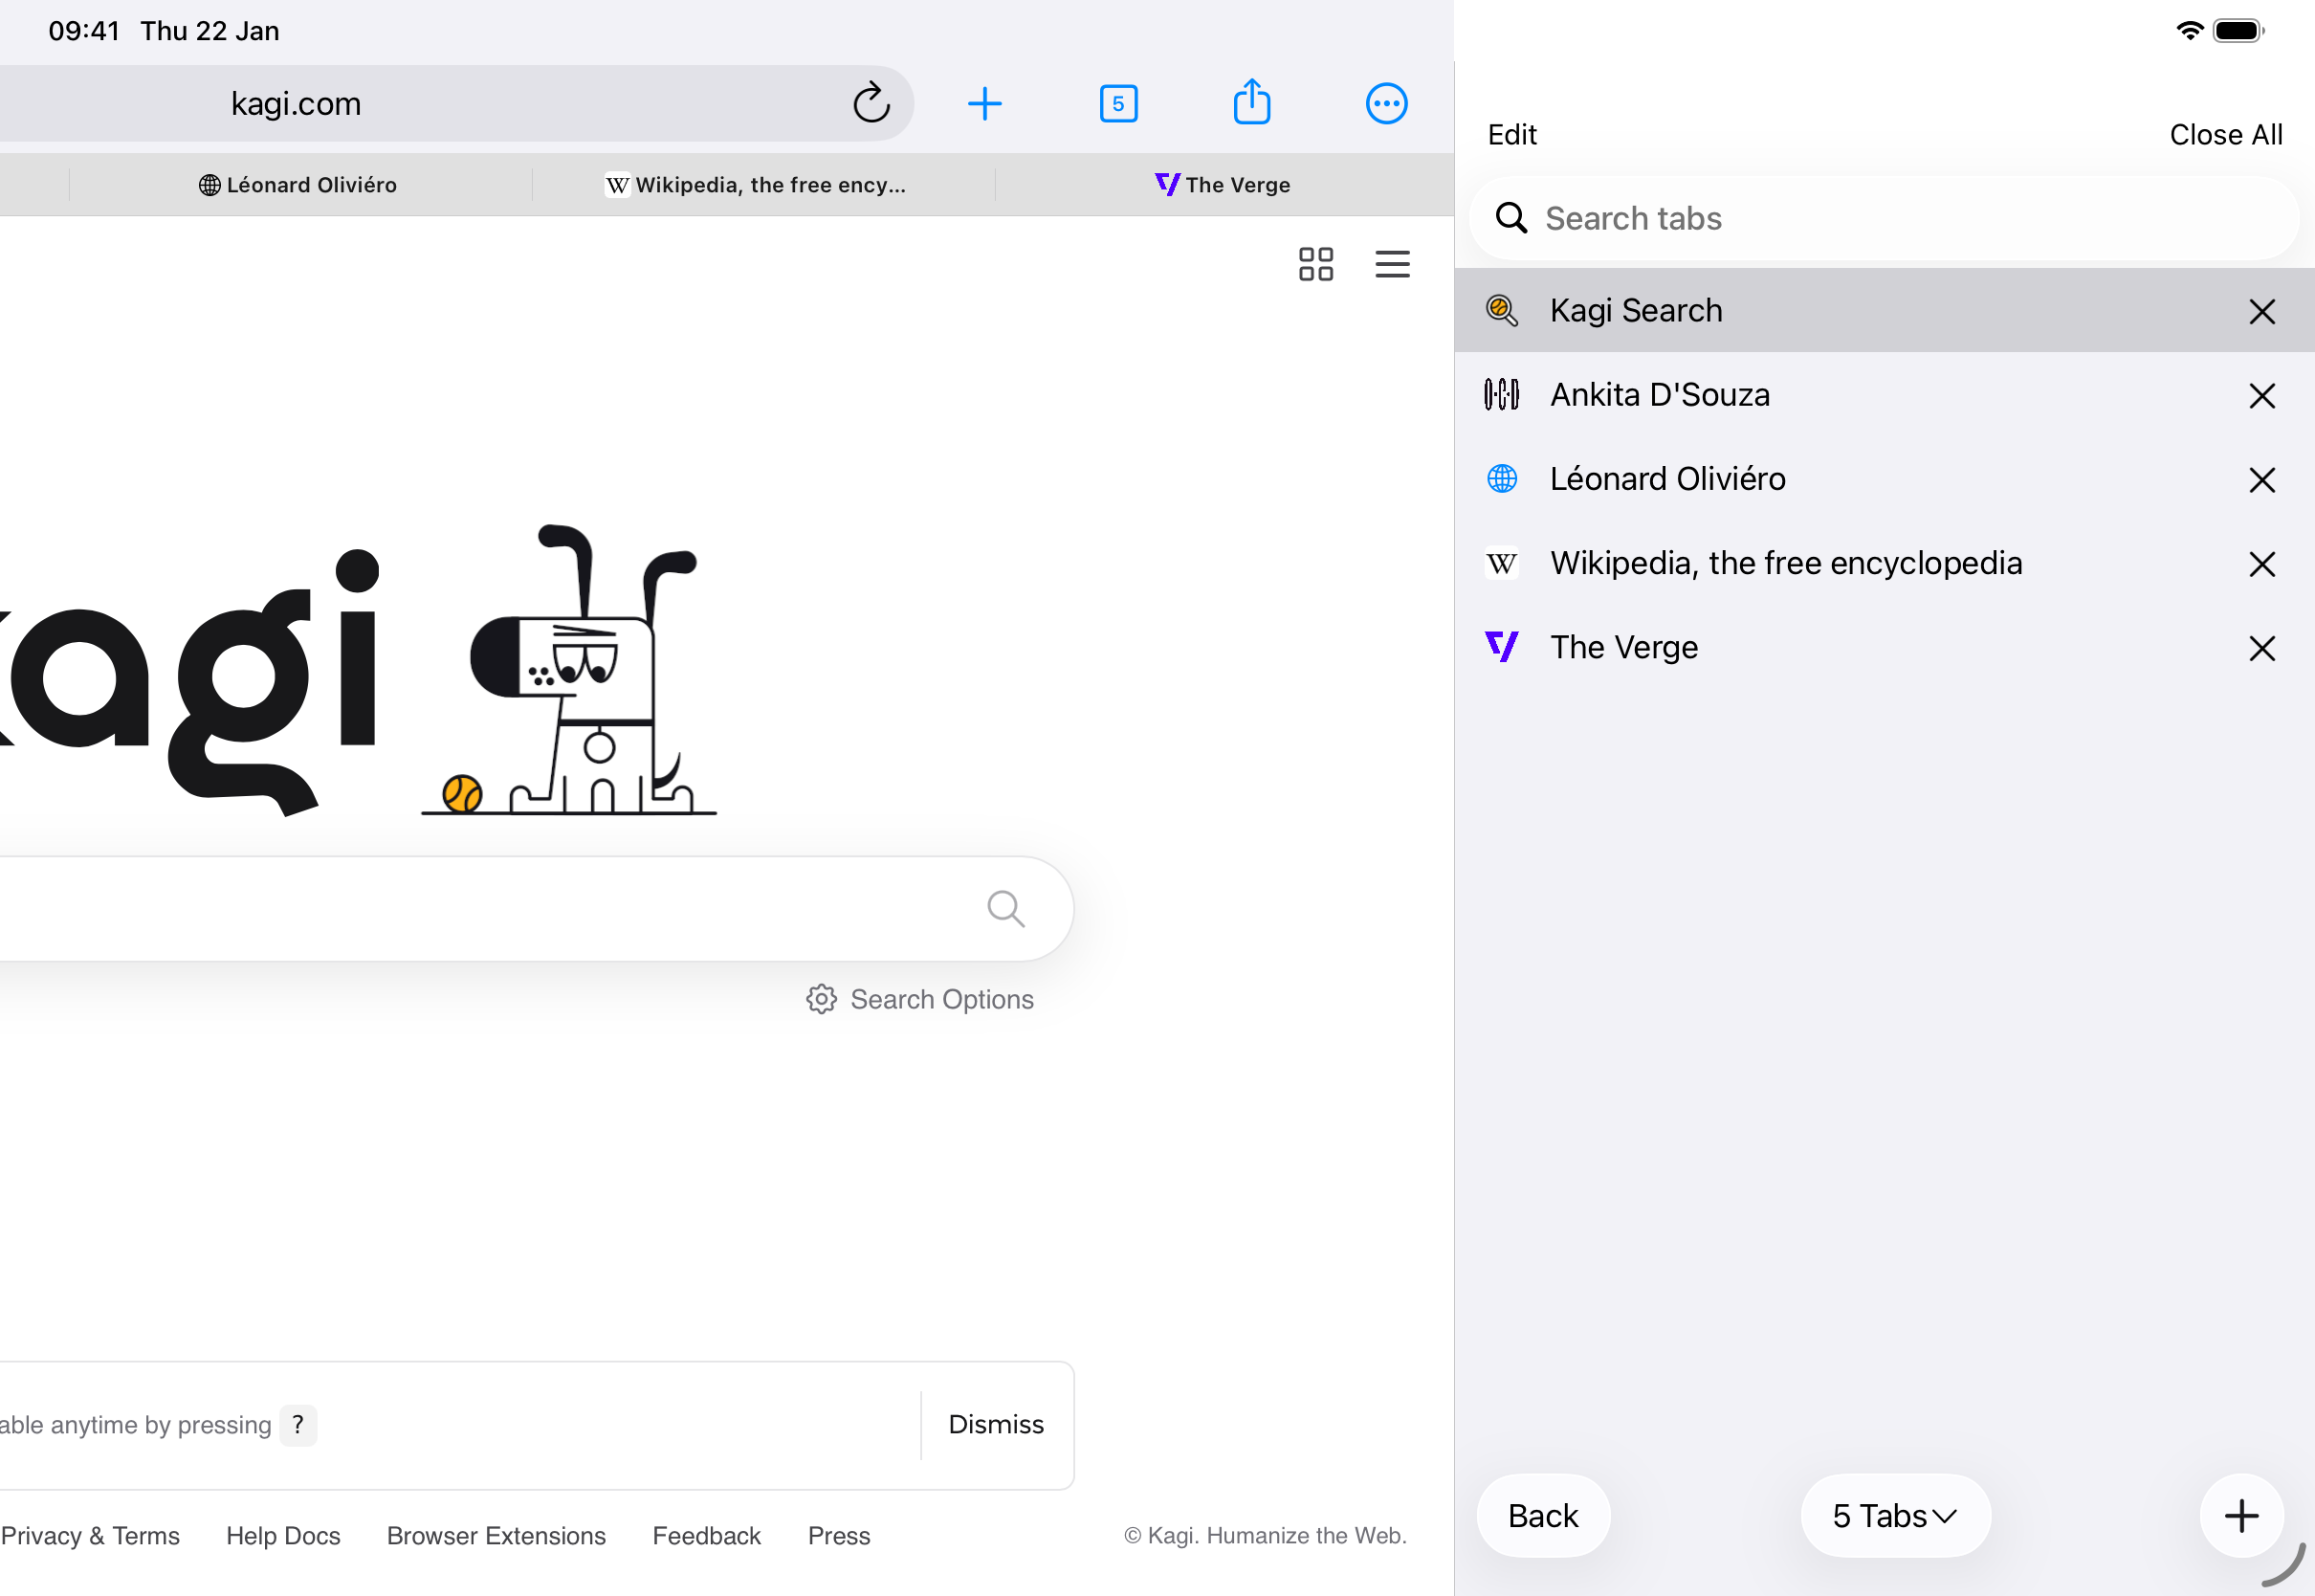Open a new tab with the plus icon
The width and height of the screenshot is (2315, 1596).
tap(984, 102)
